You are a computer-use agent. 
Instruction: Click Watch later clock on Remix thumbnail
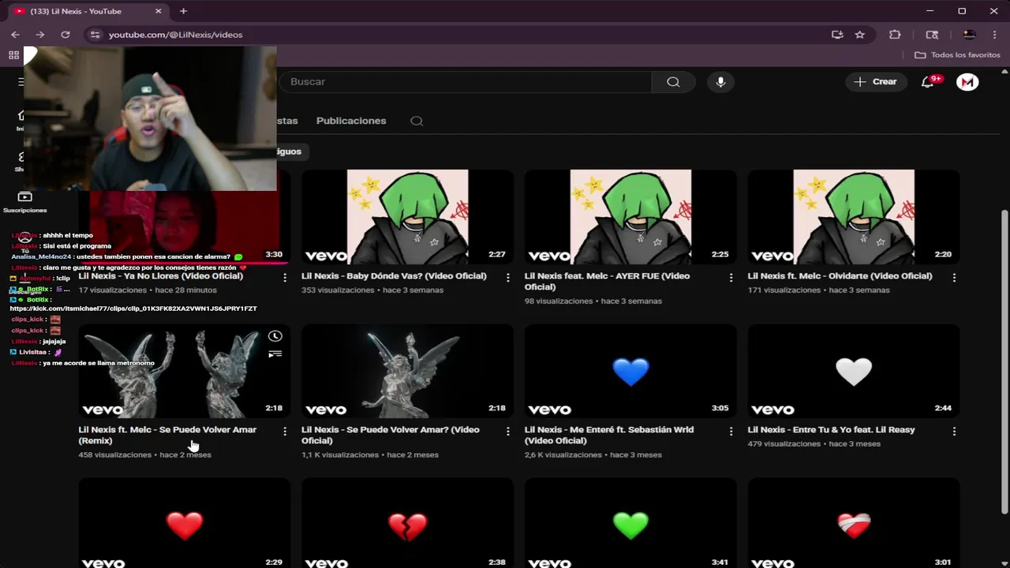(x=275, y=336)
